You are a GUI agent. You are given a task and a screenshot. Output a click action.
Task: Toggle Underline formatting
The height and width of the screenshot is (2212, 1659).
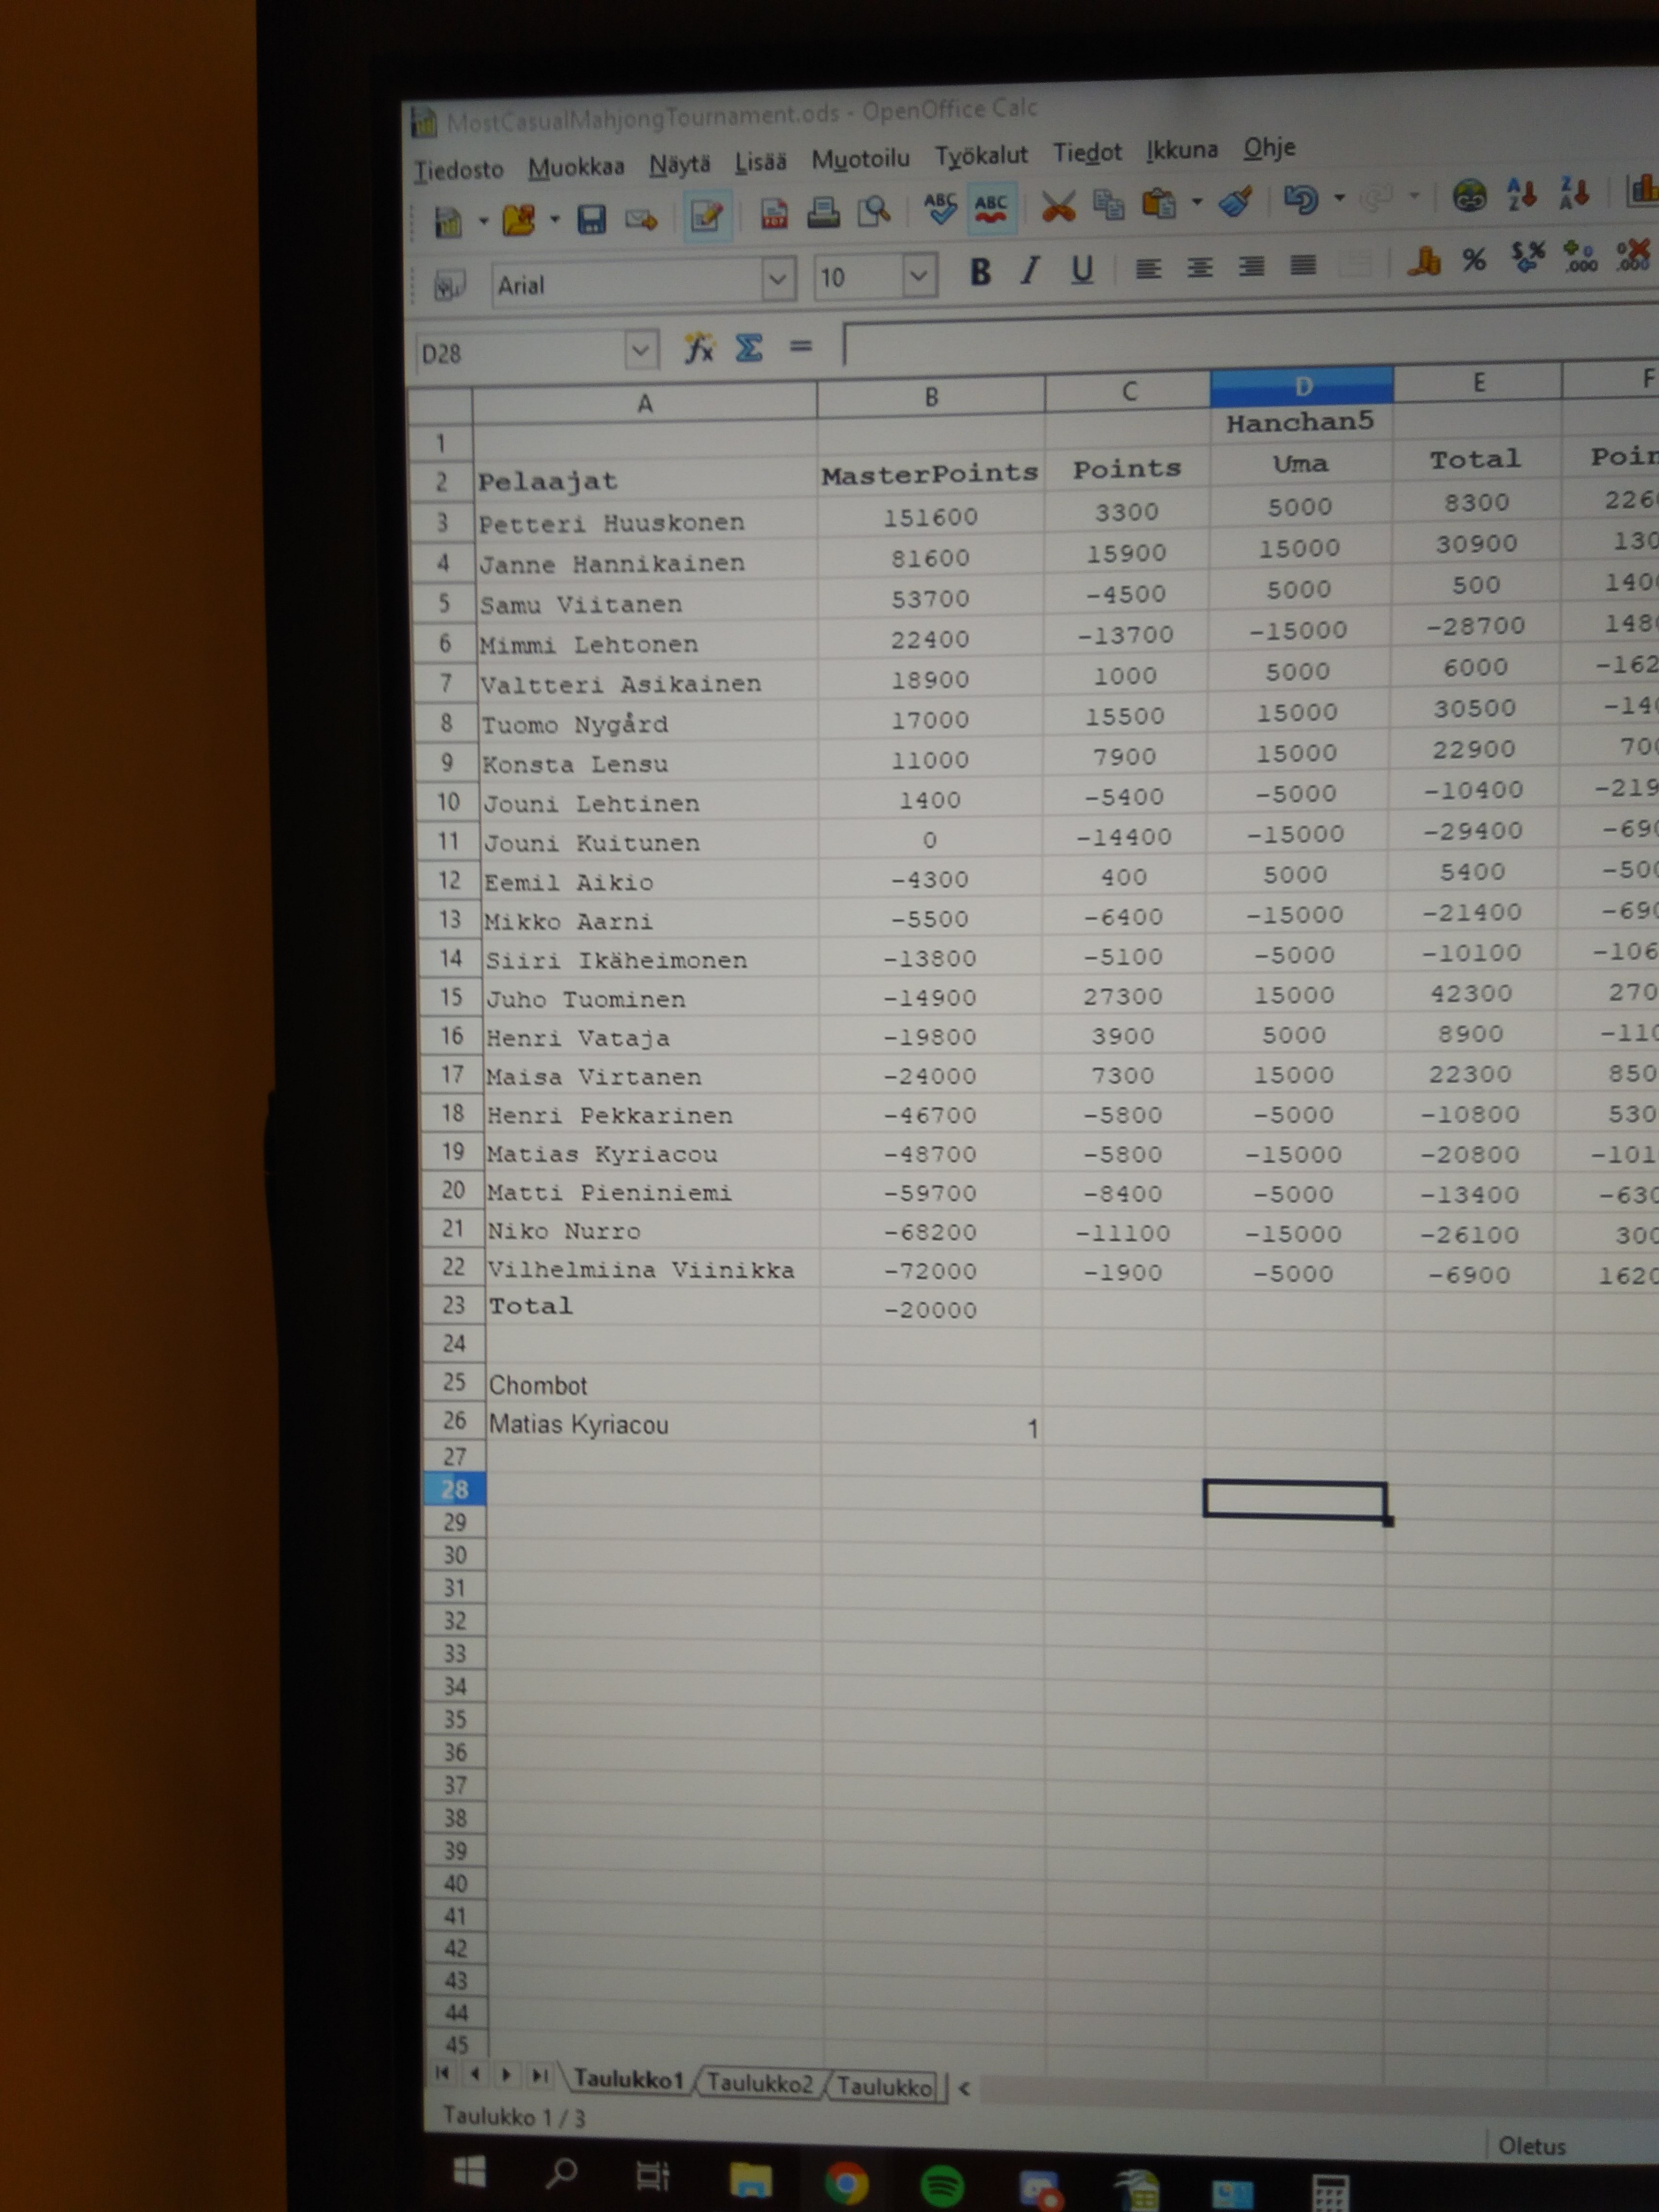(1081, 270)
